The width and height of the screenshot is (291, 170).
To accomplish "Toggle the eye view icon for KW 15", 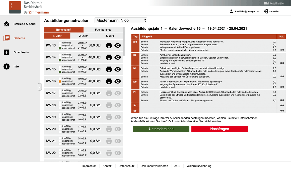I will click(118, 69).
